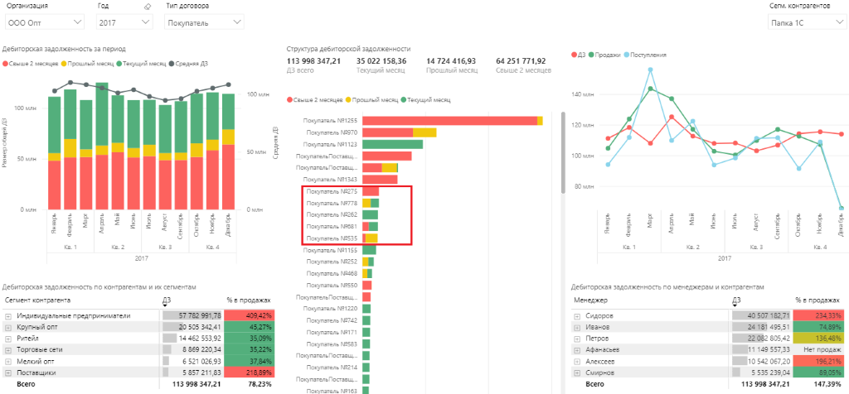Clear the Год slicer with eraser icon
This screenshot has height=394, width=849.
[x=147, y=7]
